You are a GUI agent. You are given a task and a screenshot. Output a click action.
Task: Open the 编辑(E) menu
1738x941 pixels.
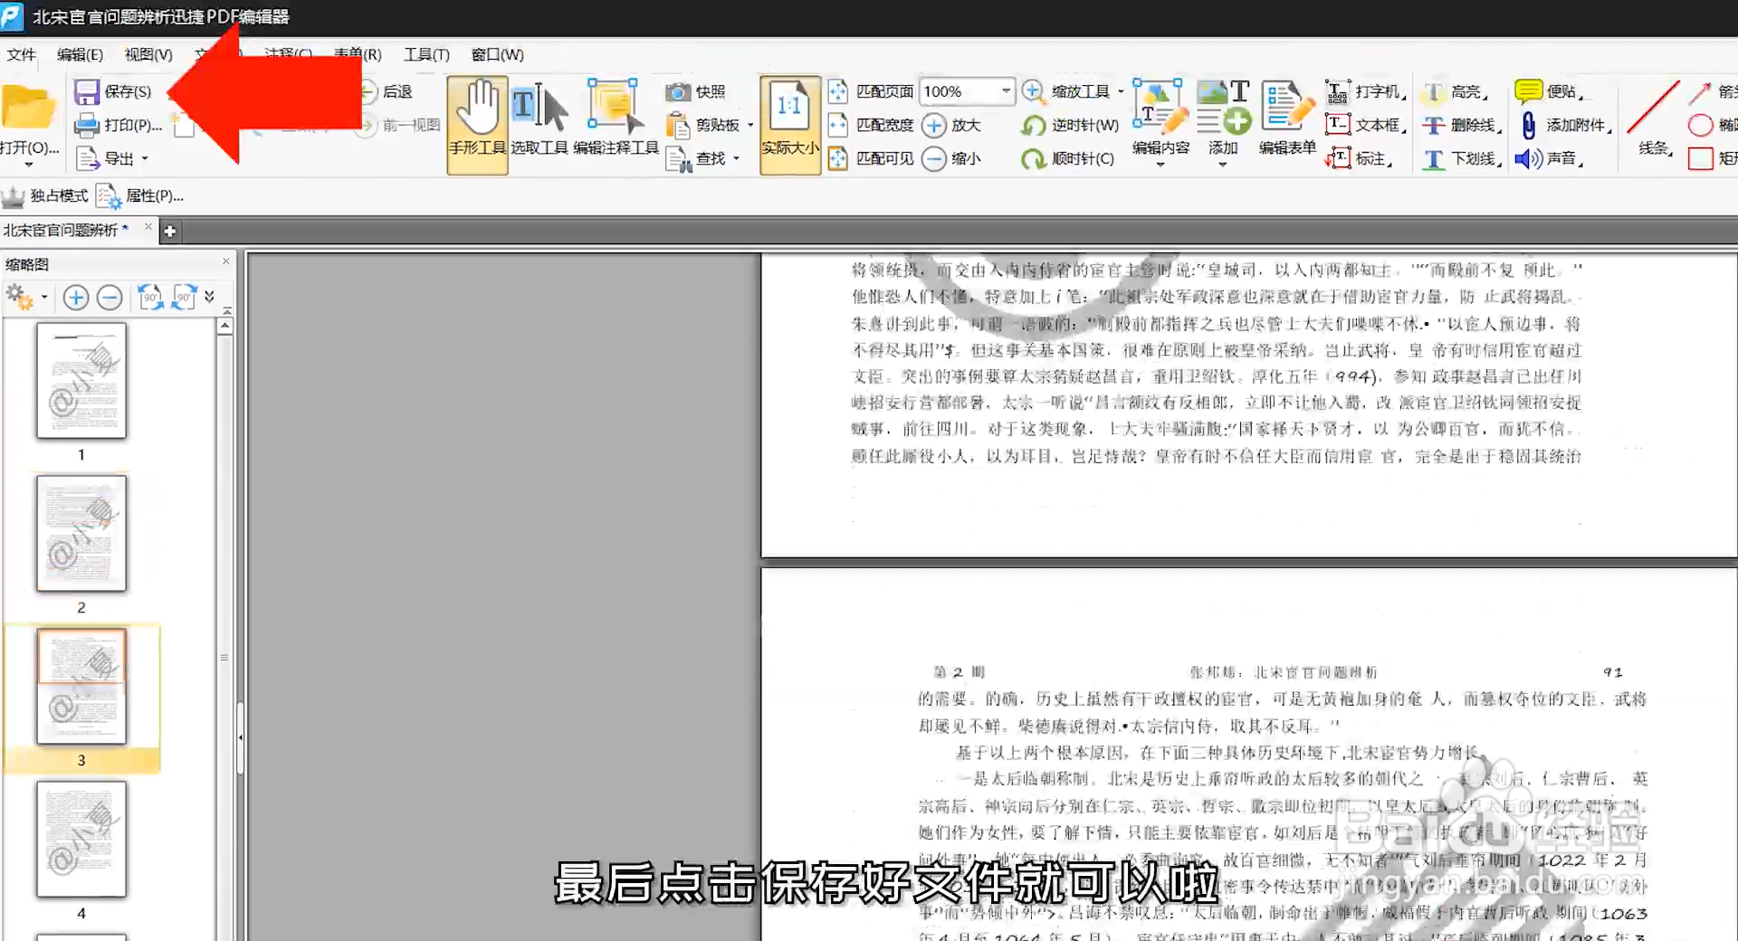tap(80, 54)
